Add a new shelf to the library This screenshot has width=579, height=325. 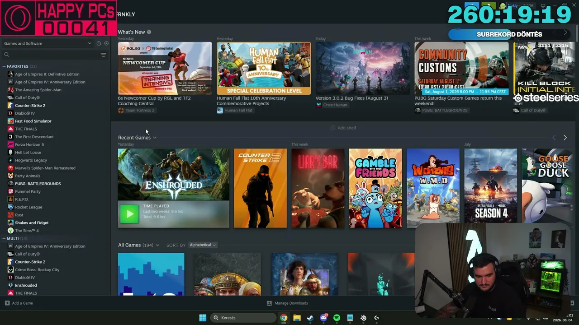(343, 128)
